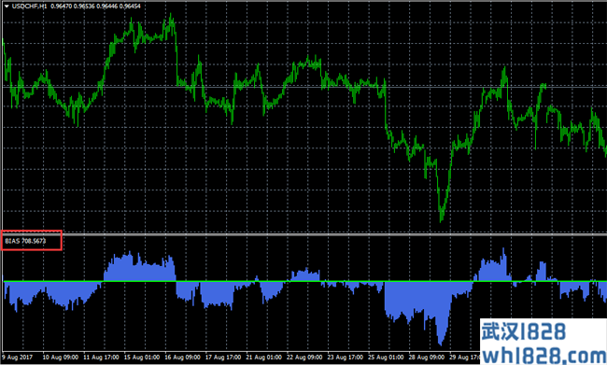607x365 pixels.
Task: Click the 16 Aug 09:00 time label
Action: click(x=182, y=357)
